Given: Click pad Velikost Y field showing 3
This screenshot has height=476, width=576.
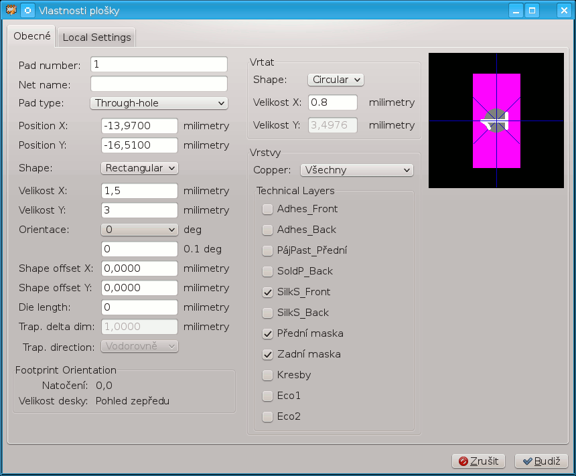Looking at the screenshot, I should point(139,210).
